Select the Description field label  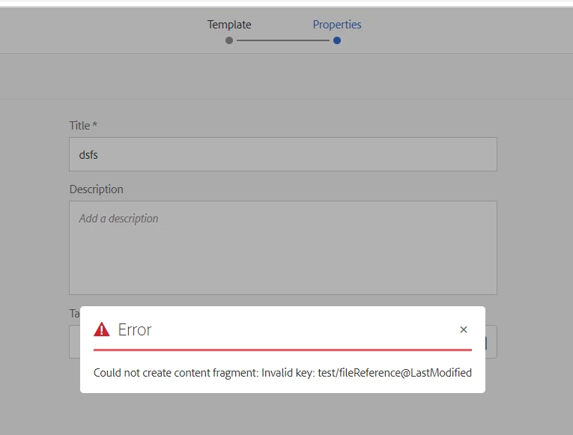[96, 189]
